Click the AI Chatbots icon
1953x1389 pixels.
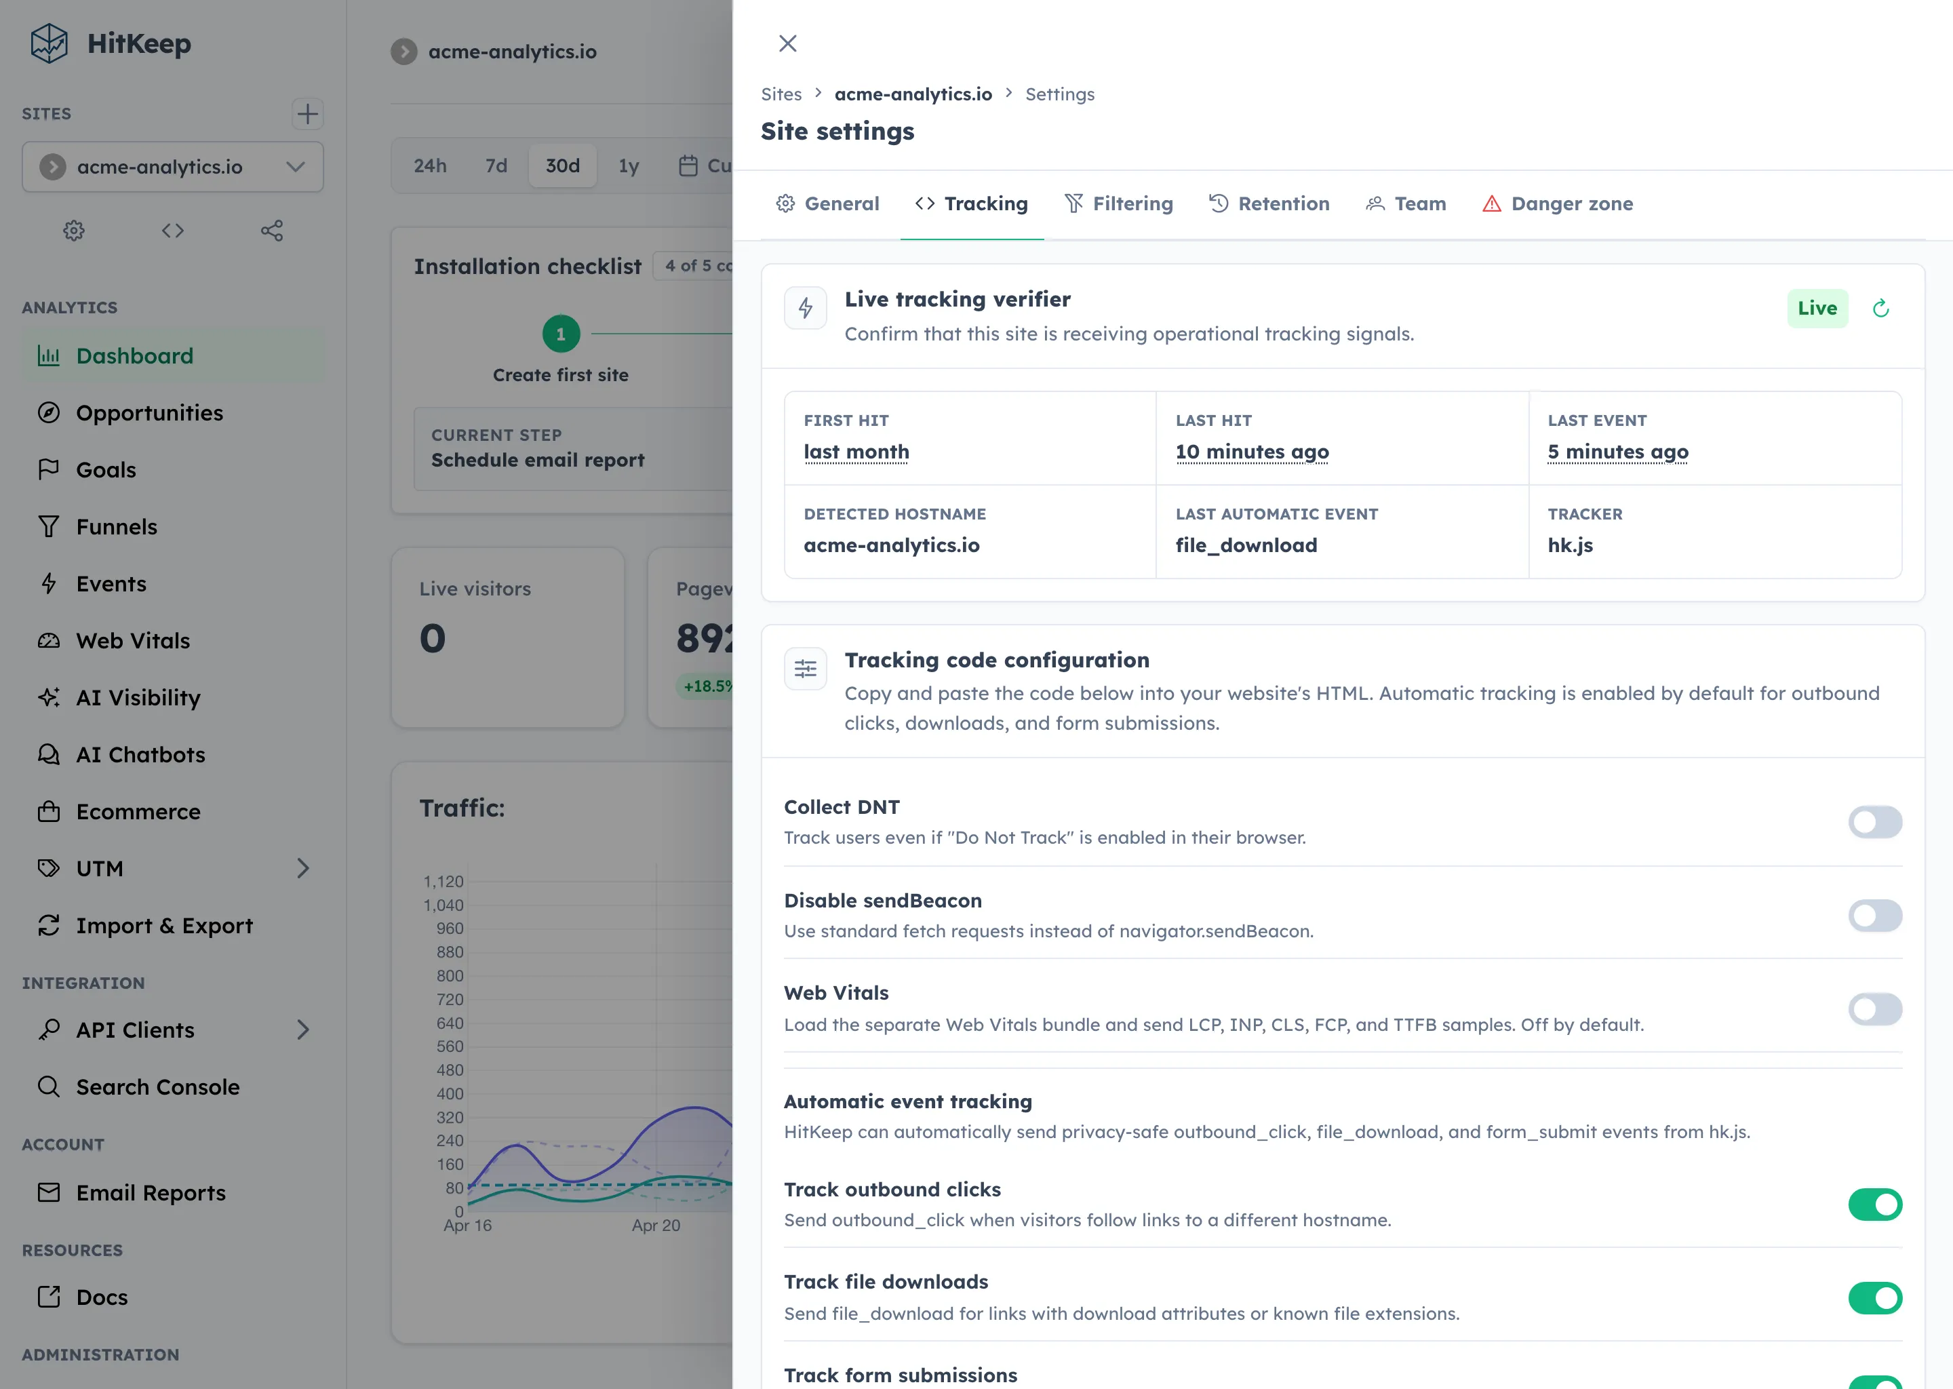pyautogui.click(x=49, y=754)
